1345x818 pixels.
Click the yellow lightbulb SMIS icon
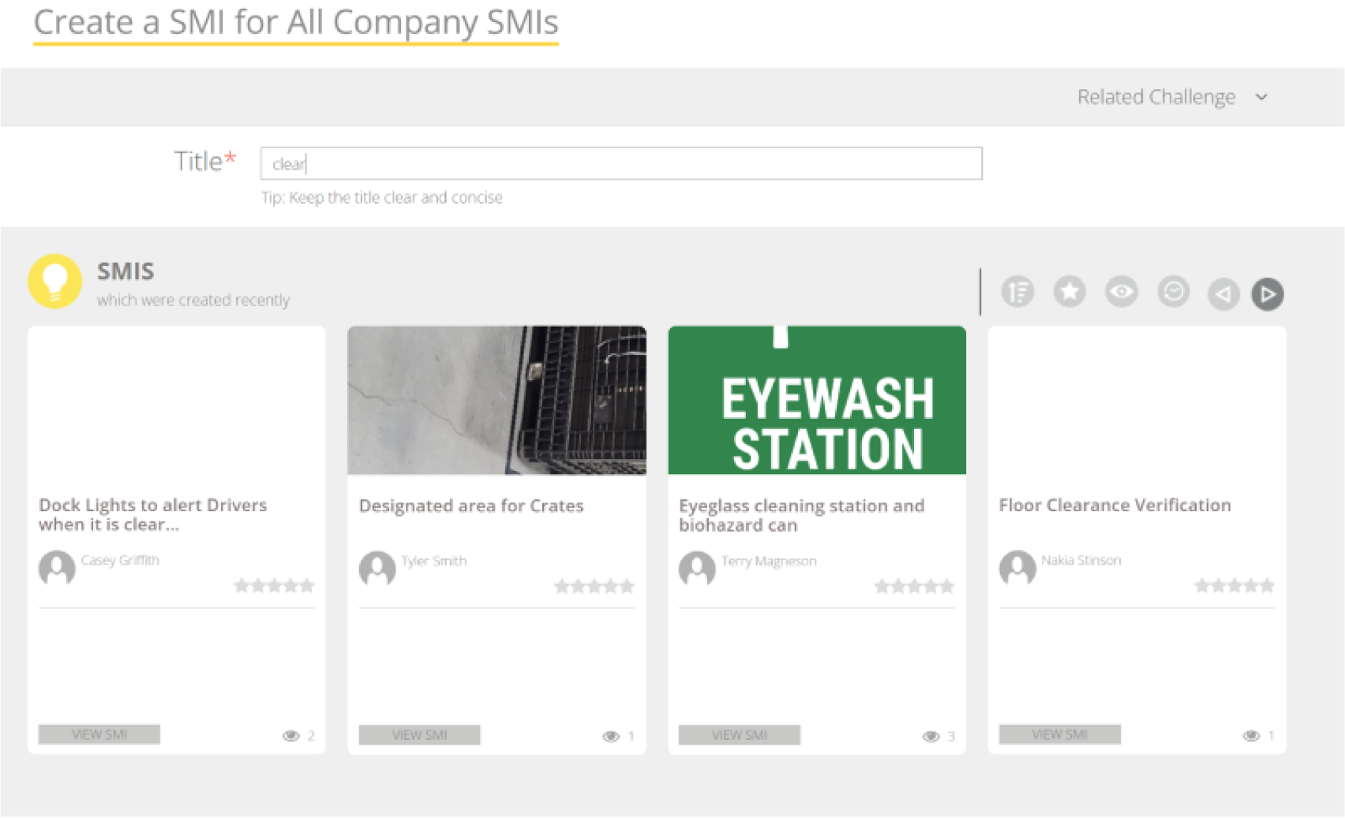pos(55,281)
